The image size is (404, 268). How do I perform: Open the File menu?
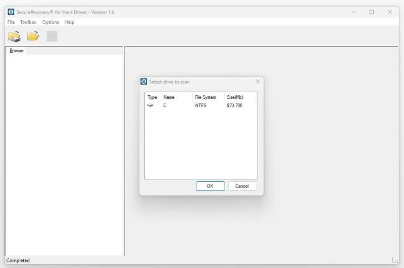(11, 22)
